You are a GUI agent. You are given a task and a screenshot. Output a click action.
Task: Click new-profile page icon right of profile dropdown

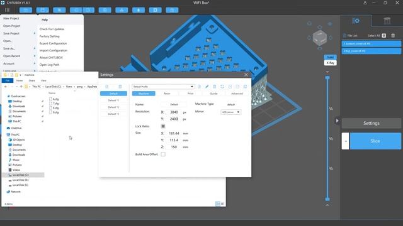point(199,87)
